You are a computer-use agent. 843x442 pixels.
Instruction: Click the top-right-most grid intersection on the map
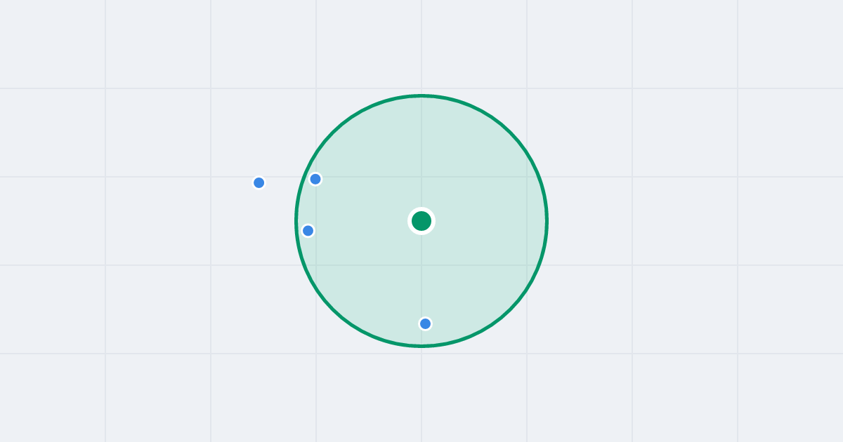pyautogui.click(x=738, y=88)
